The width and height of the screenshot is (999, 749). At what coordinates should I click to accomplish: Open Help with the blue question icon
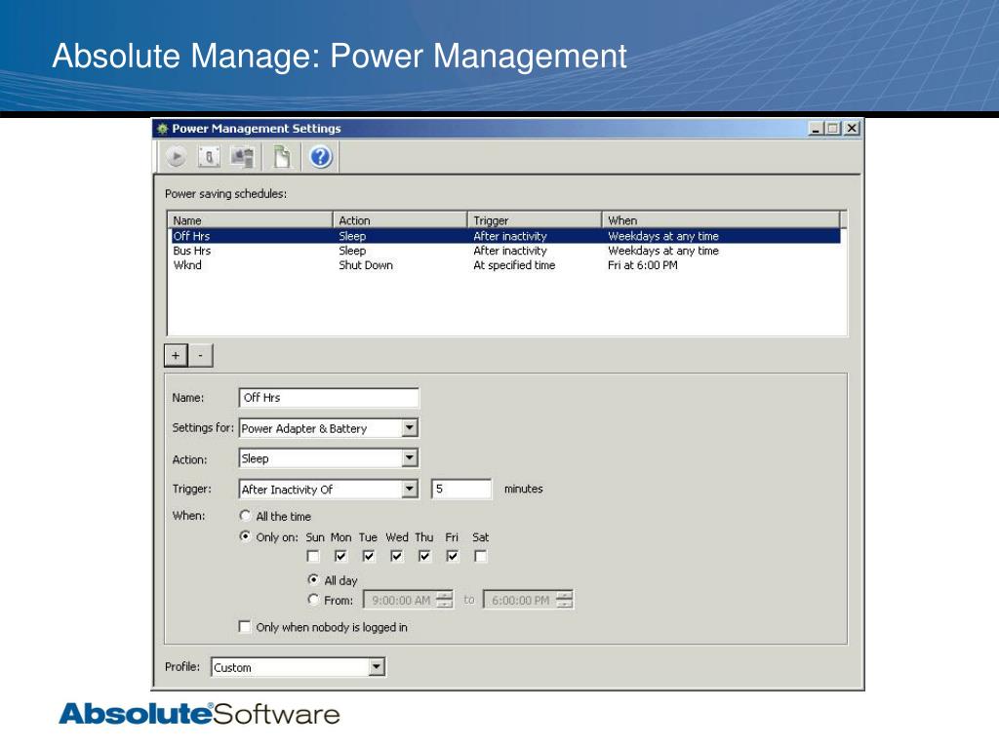(x=321, y=157)
